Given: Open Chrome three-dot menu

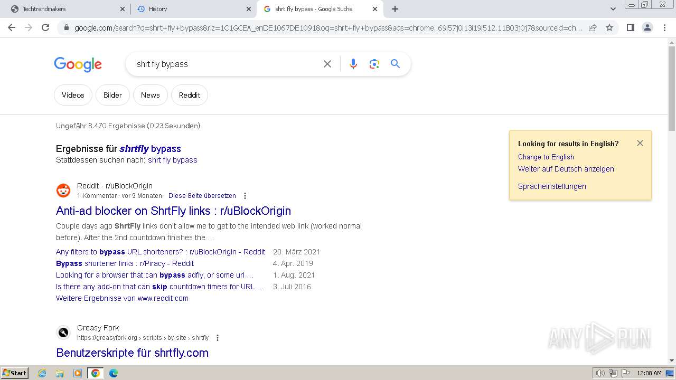Looking at the screenshot, I should click(664, 27).
